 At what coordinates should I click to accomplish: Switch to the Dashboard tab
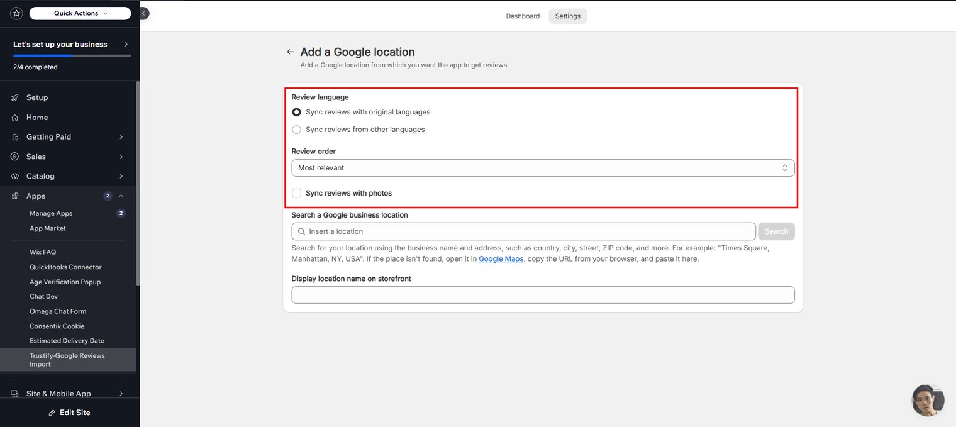(x=523, y=16)
